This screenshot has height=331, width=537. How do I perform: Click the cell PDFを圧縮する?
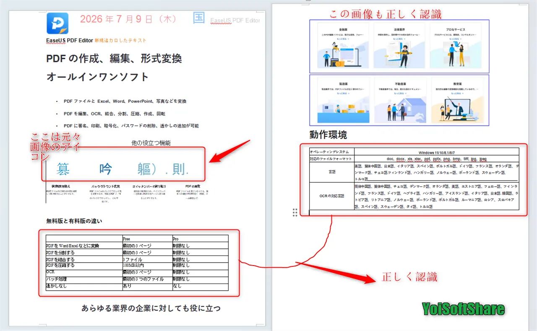click(84, 265)
